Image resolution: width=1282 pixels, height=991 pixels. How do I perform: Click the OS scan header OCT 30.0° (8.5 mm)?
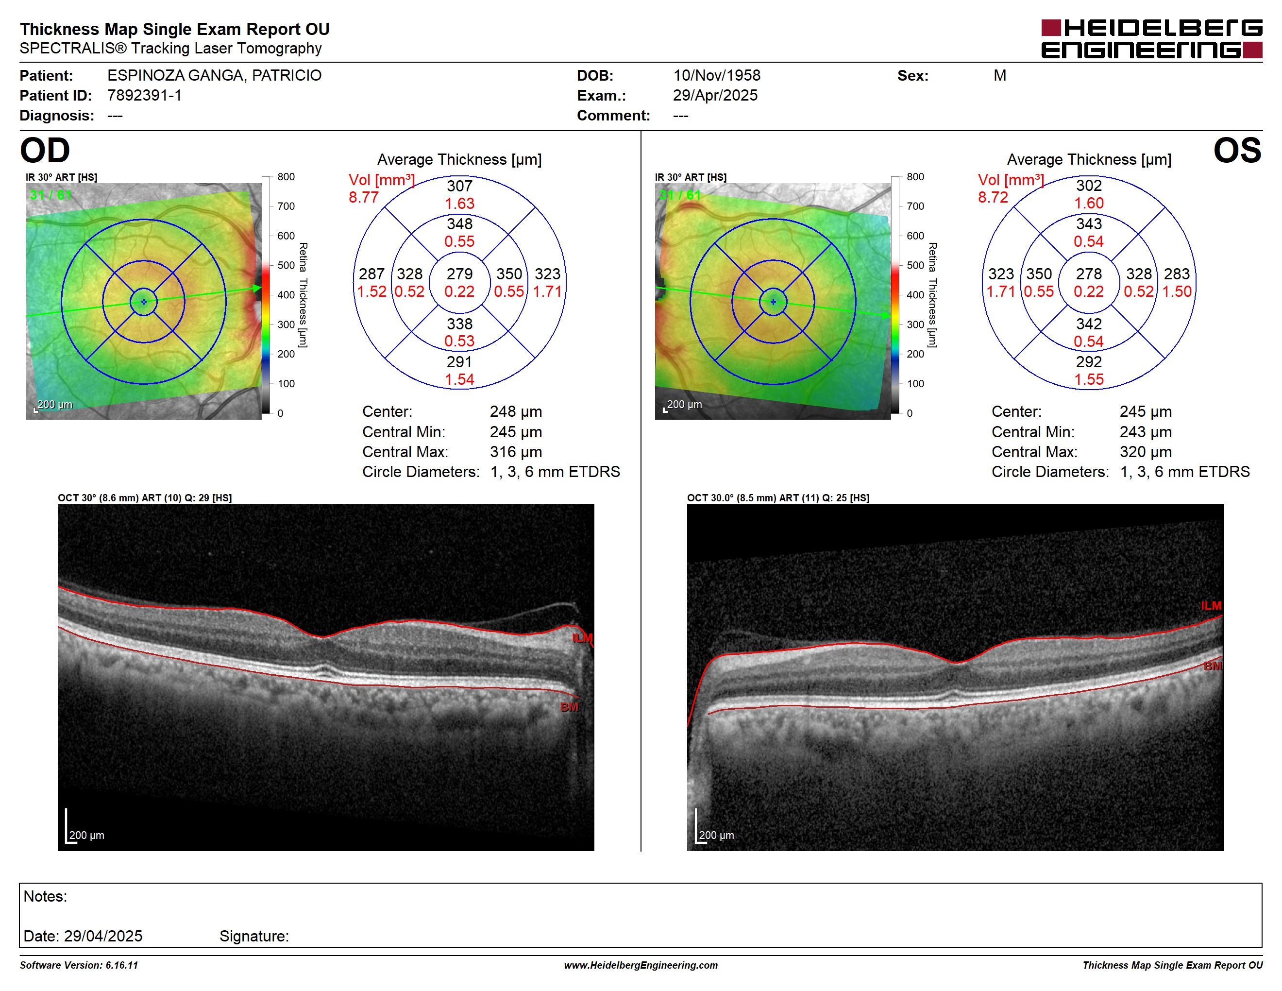pos(778,498)
